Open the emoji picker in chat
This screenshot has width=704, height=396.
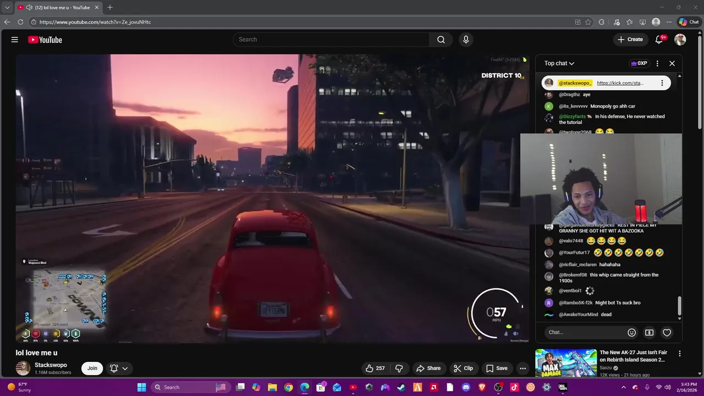[631, 332]
